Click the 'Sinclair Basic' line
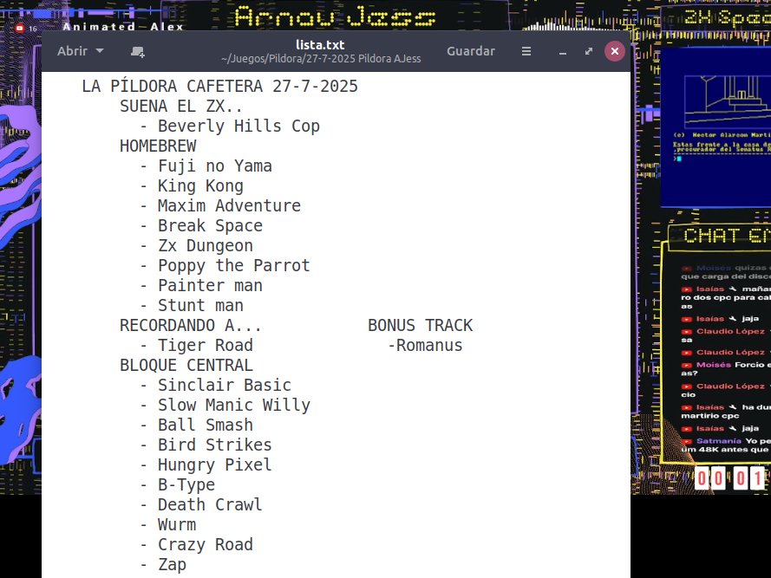The image size is (771, 578). [215, 385]
